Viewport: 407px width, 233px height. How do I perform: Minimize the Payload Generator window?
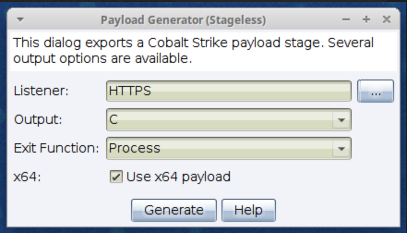[346, 20]
